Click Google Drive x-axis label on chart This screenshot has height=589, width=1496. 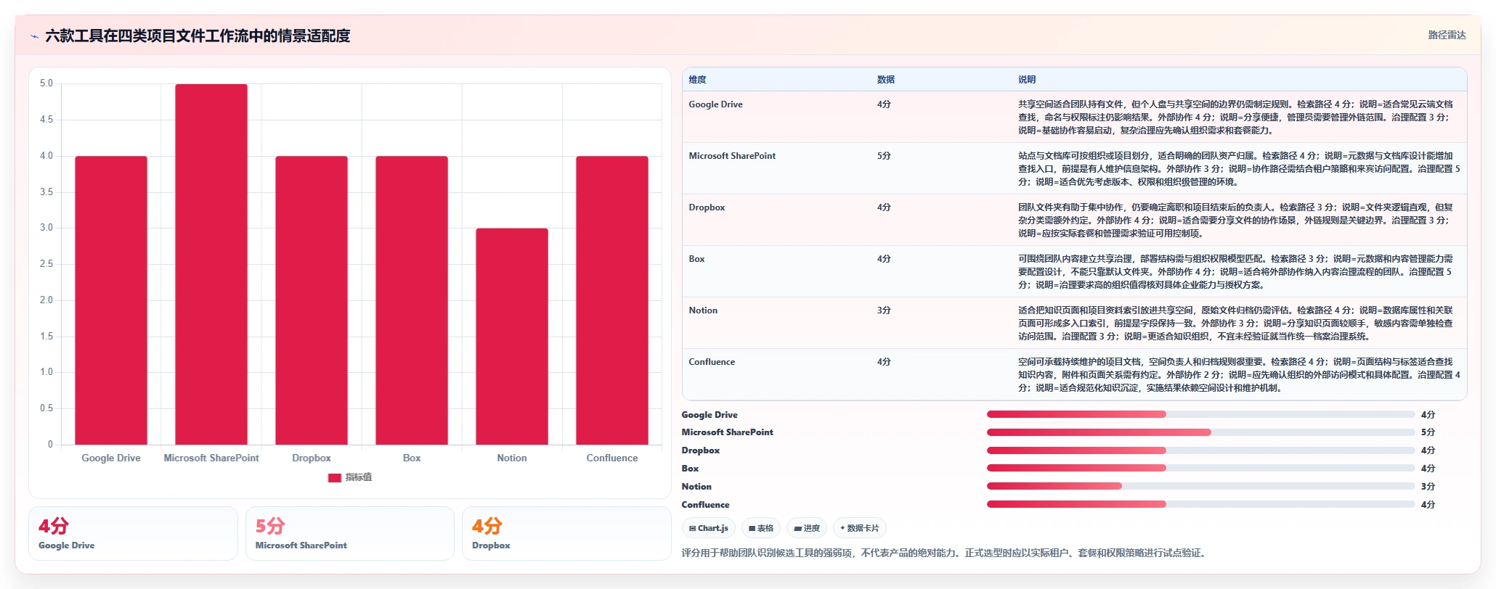pyautogui.click(x=111, y=458)
